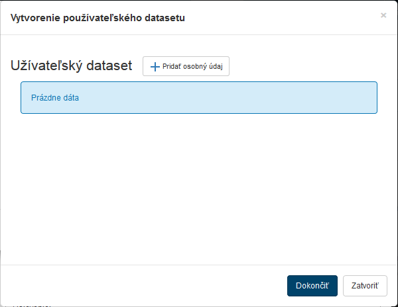Click the 'Dokončiť' button to finish
398x307 pixels.
point(312,286)
